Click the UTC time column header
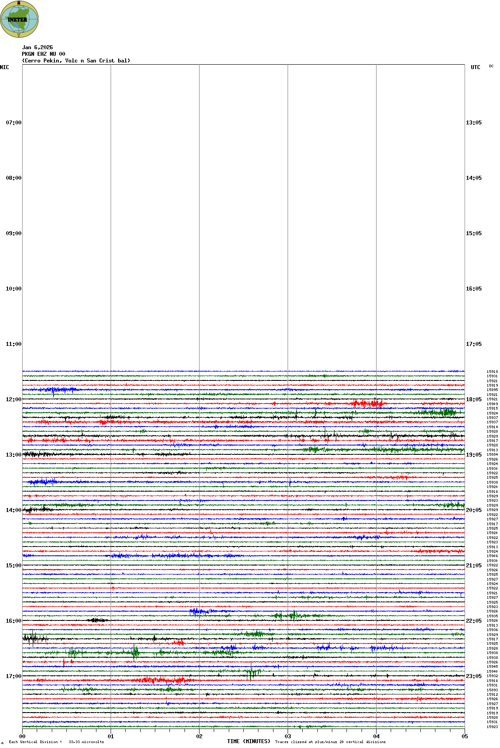Screen dimensions: 500x748 pyautogui.click(x=475, y=67)
